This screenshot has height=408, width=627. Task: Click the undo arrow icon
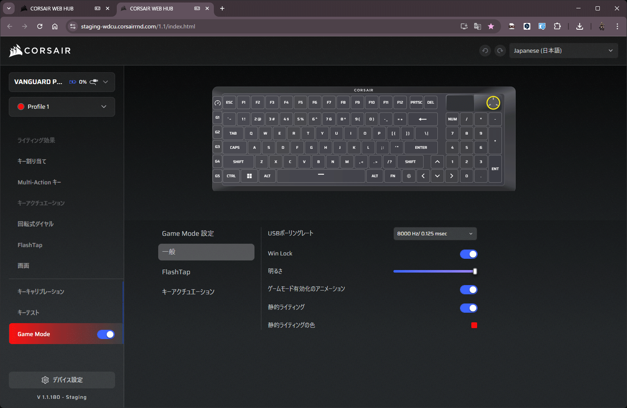click(x=485, y=51)
